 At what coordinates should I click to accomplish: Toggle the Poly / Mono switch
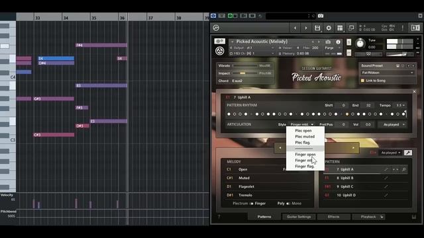[288, 204]
